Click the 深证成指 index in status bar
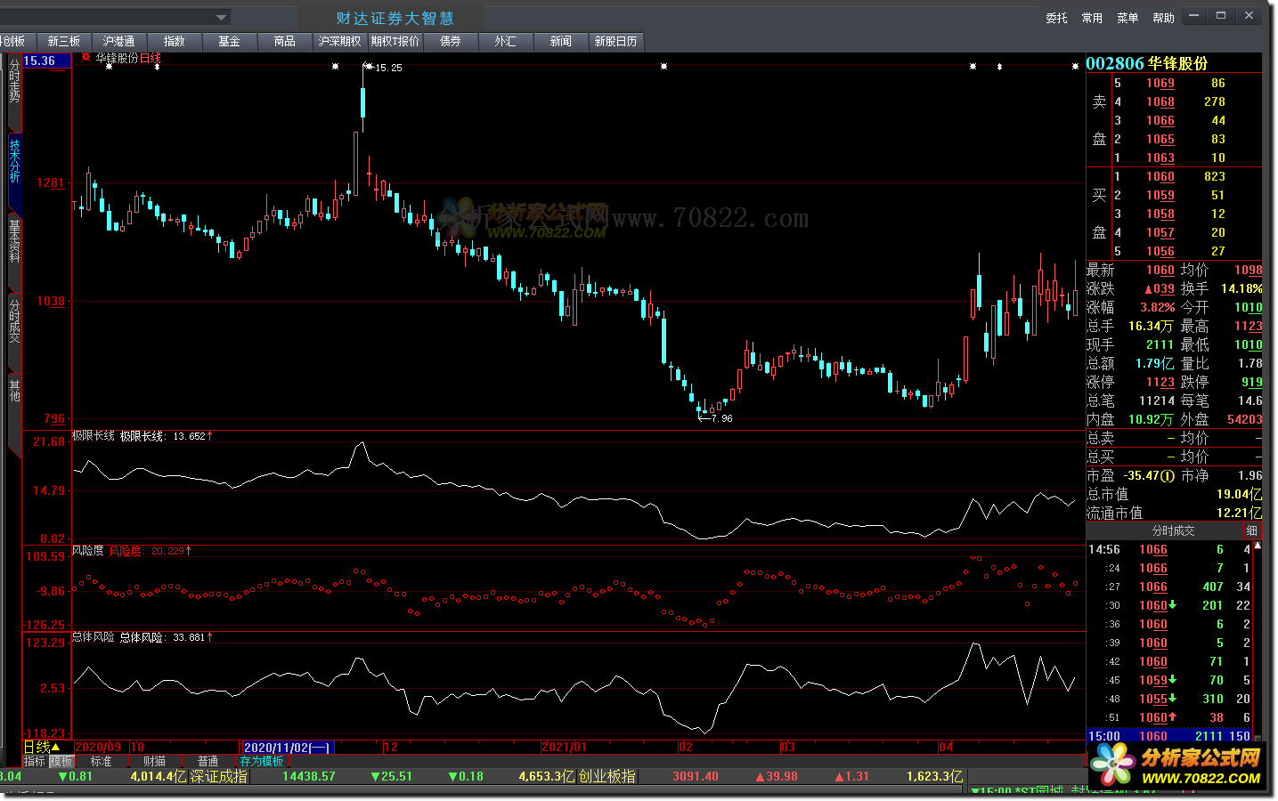Screen dimensions: 1278x801 tap(219, 776)
